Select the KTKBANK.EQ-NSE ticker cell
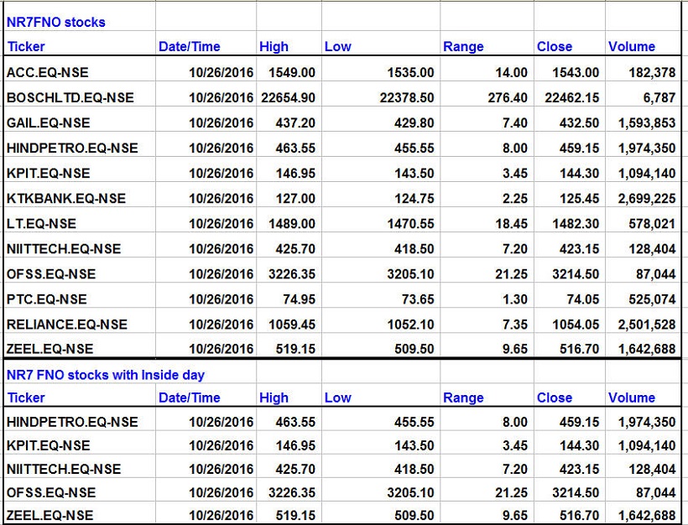This screenshot has width=688, height=525. [65, 199]
